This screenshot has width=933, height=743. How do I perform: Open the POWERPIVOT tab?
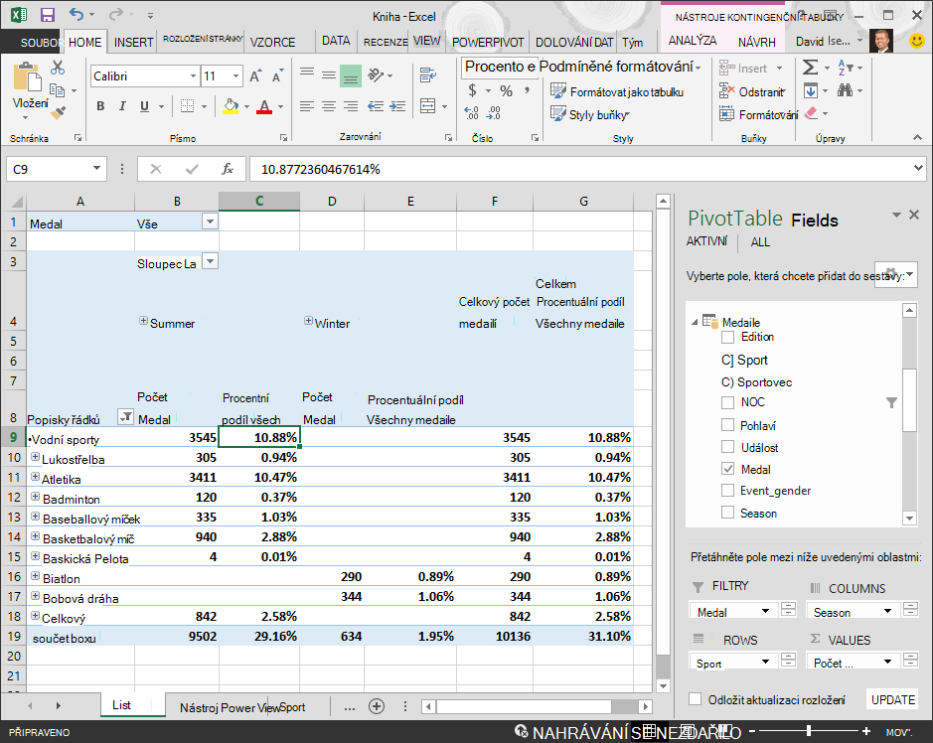click(x=488, y=43)
